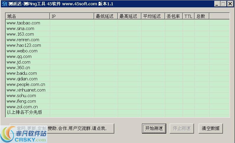Select the www.people.com.cn row
This screenshot has height=143, width=235.
click(x=117, y=84)
